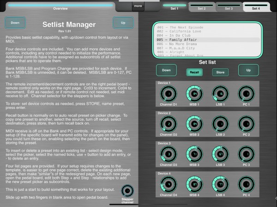Click the PC 1 knob
277x207 pixels.
246,94
